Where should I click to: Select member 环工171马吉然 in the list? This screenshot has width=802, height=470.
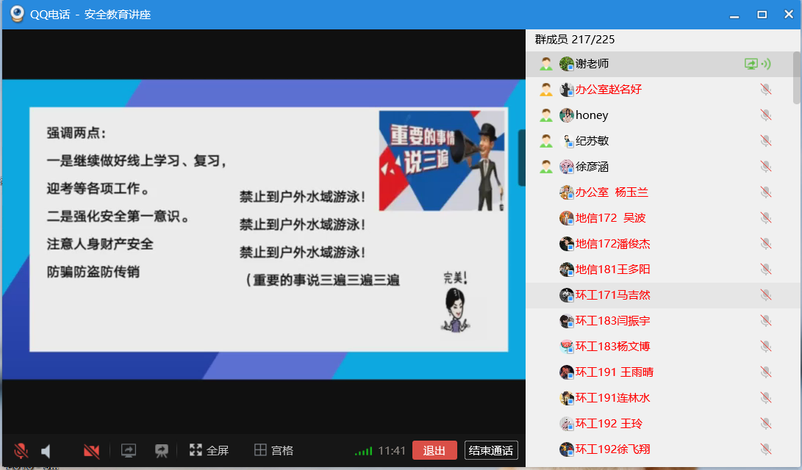tap(612, 295)
